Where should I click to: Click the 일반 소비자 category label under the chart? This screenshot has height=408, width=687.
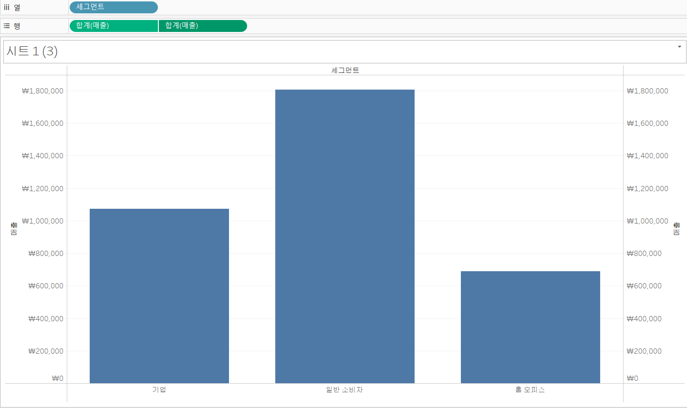click(x=344, y=389)
